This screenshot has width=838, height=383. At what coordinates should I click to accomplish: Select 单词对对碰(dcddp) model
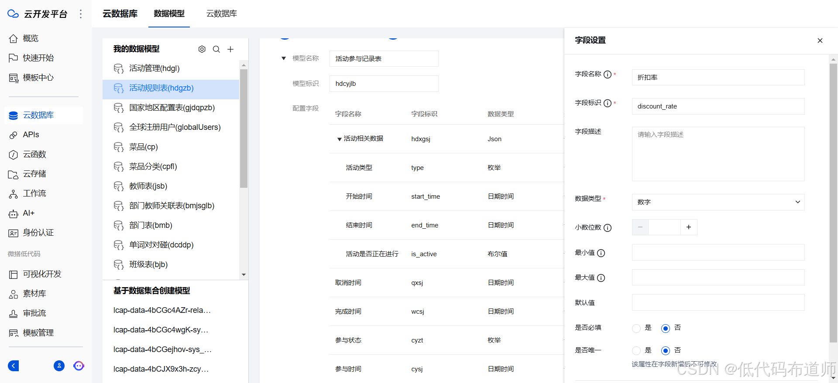click(171, 245)
